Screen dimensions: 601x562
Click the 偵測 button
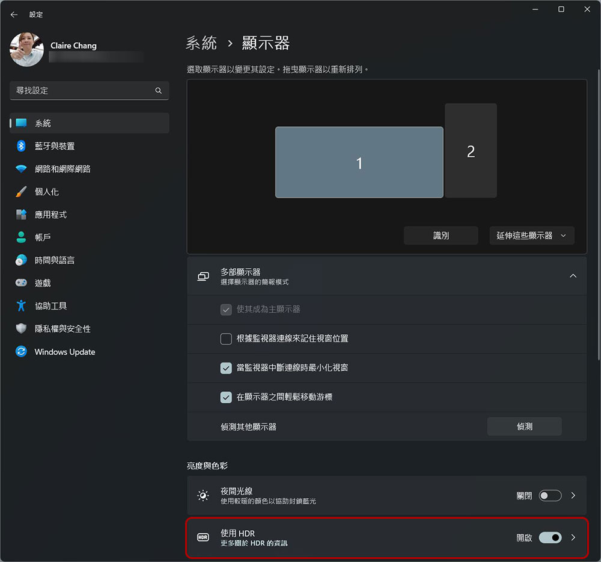(x=524, y=426)
